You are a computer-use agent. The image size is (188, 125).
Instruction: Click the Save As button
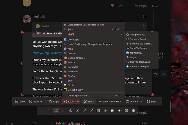37,101
